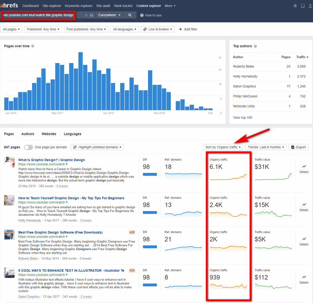Go to Site explorer
Viewport: 313px width, 303px height.
coord(52,6)
